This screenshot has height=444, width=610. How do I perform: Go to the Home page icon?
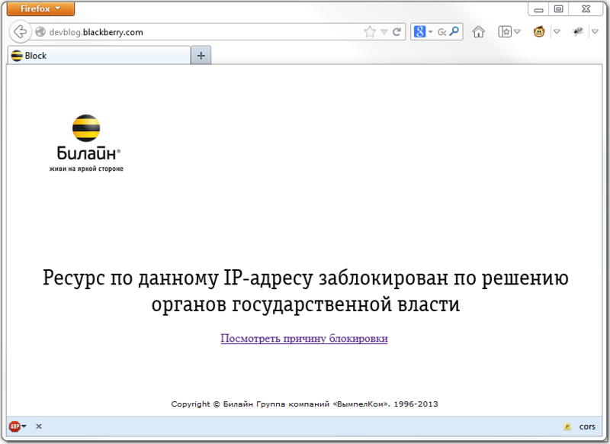pyautogui.click(x=479, y=32)
